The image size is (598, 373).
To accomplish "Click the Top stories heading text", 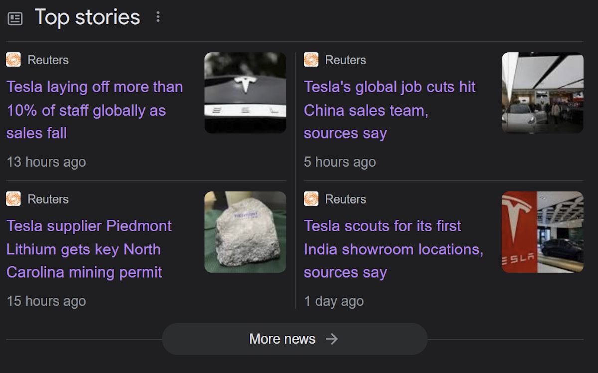I will 87,17.
